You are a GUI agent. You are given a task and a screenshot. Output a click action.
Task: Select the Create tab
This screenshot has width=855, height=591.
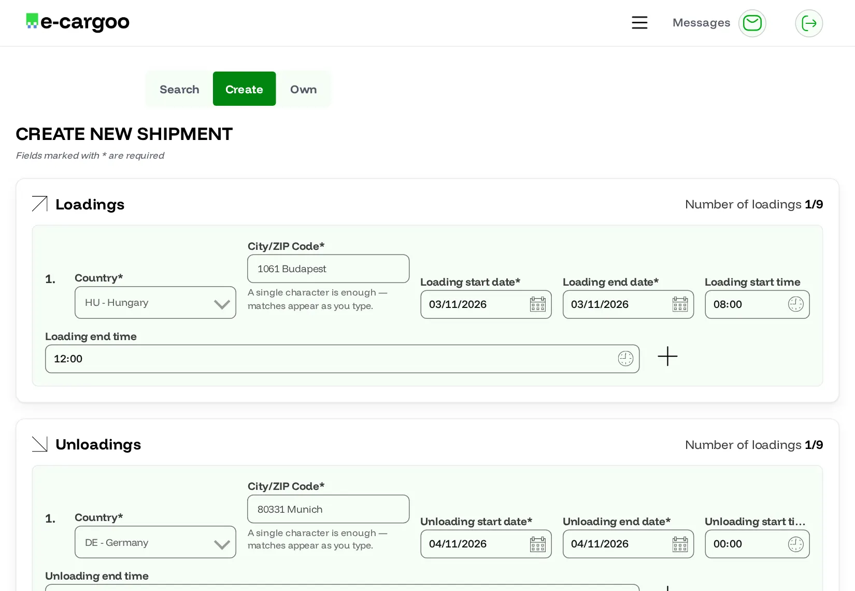point(244,89)
